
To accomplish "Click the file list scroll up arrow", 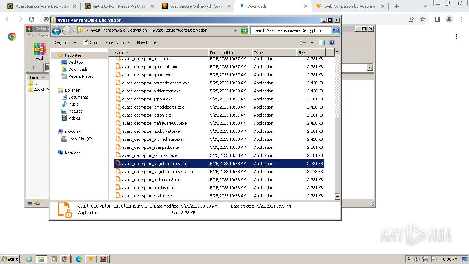I will [x=337, y=52].
